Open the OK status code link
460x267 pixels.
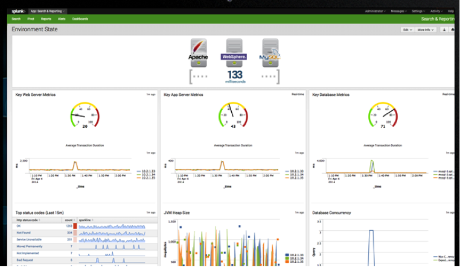click(19, 226)
